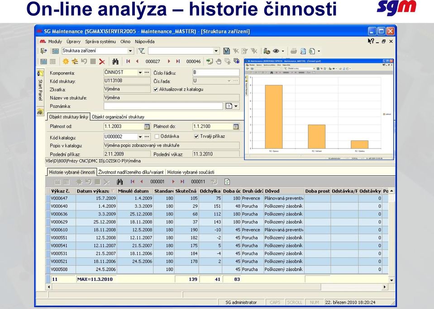
Task: Open the Nápověda menu
Action: (x=145, y=42)
